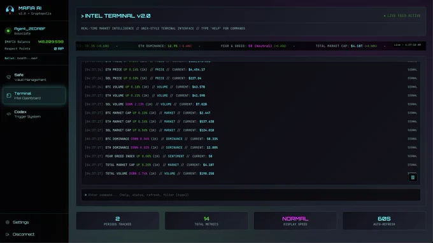433x243 pixels.
Task: Click the green agent status avatar
Action: (x=8, y=31)
